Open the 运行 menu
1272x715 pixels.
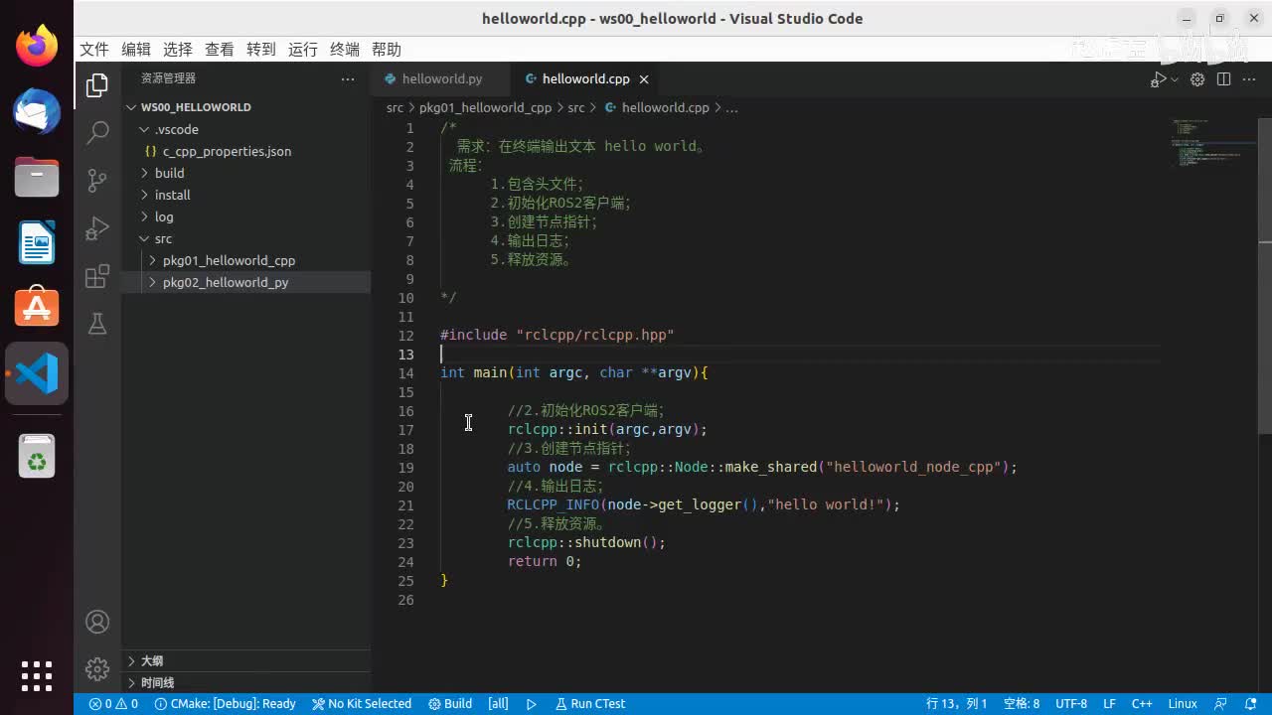[x=303, y=50]
